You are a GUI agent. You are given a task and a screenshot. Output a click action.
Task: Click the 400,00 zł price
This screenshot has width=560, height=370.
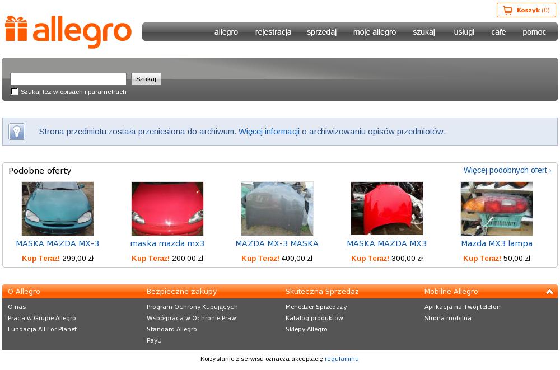pyautogui.click(x=297, y=258)
